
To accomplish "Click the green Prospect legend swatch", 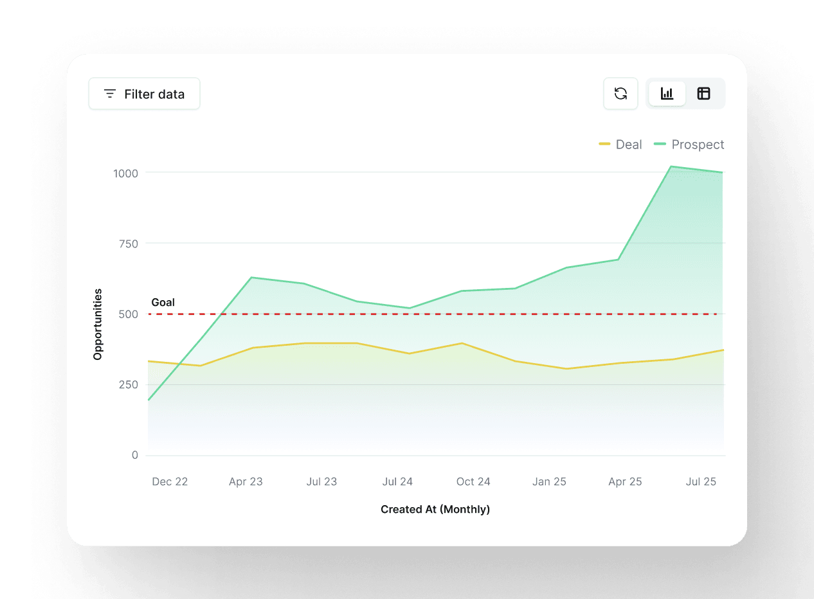I will [x=660, y=145].
